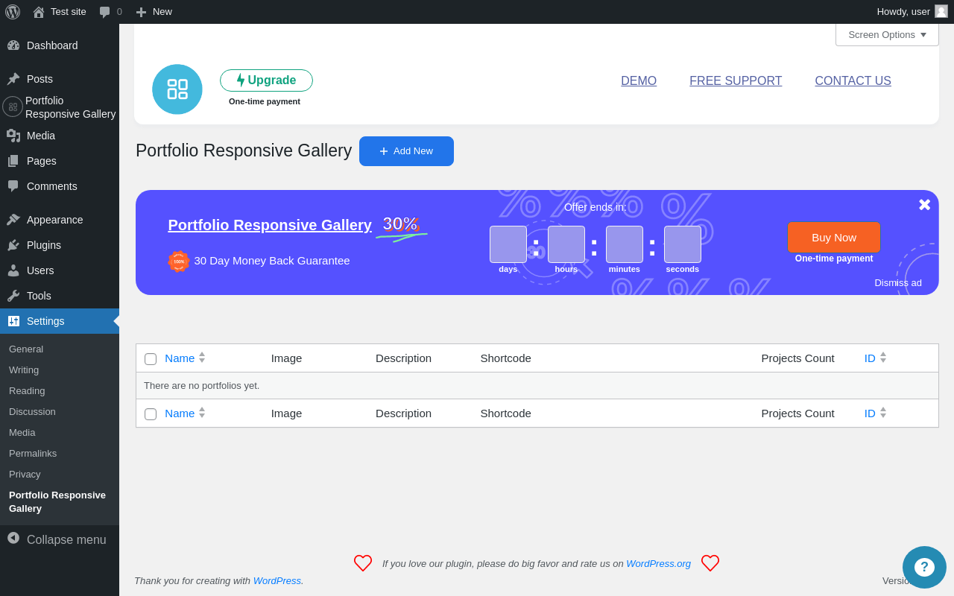The height and width of the screenshot is (596, 954).
Task: Click the days countdown box
Action: [x=508, y=244]
